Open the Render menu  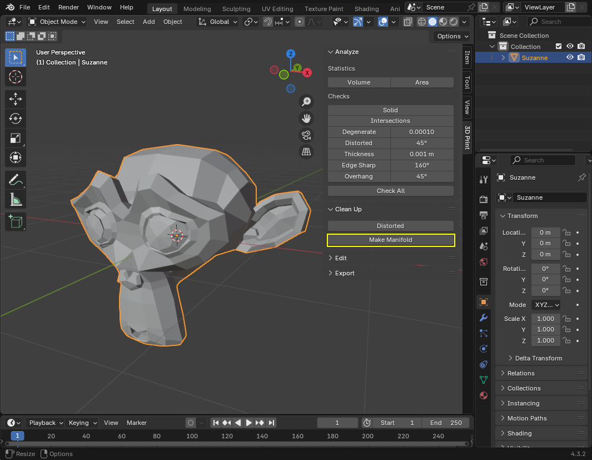tap(68, 7)
